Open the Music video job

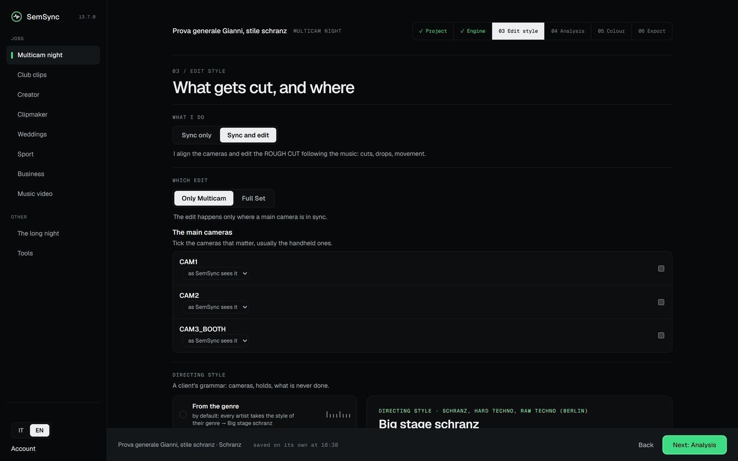click(x=53, y=194)
